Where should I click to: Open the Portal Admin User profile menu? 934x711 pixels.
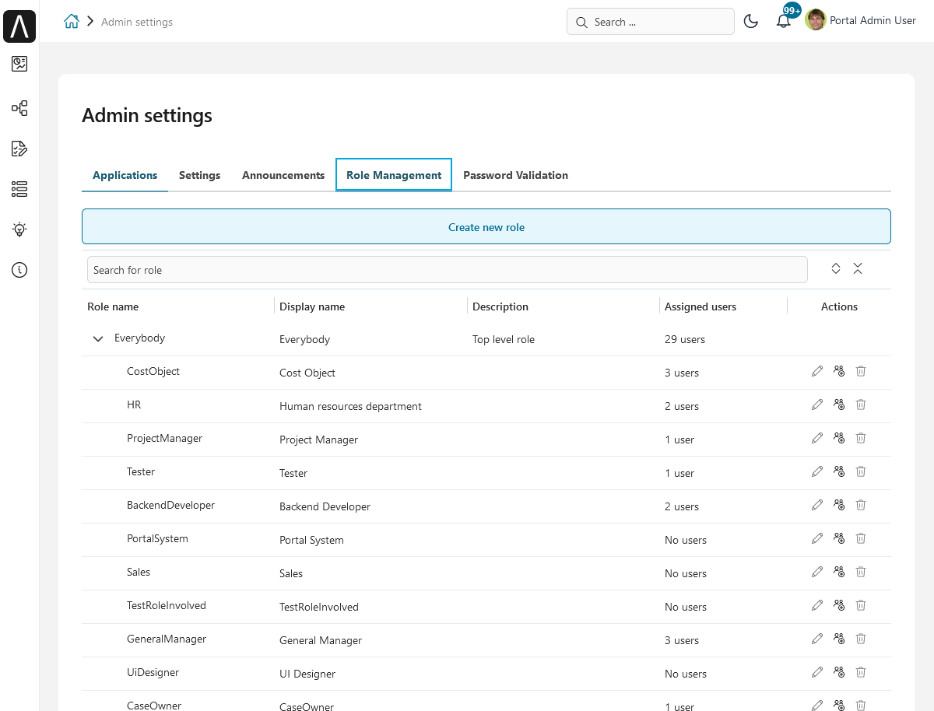tap(861, 20)
